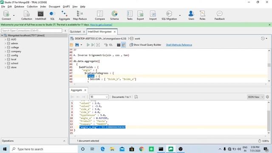Screen dimensions: 272x153
Task: Open File Explorer from the taskbar
Action: click(112, 149)
